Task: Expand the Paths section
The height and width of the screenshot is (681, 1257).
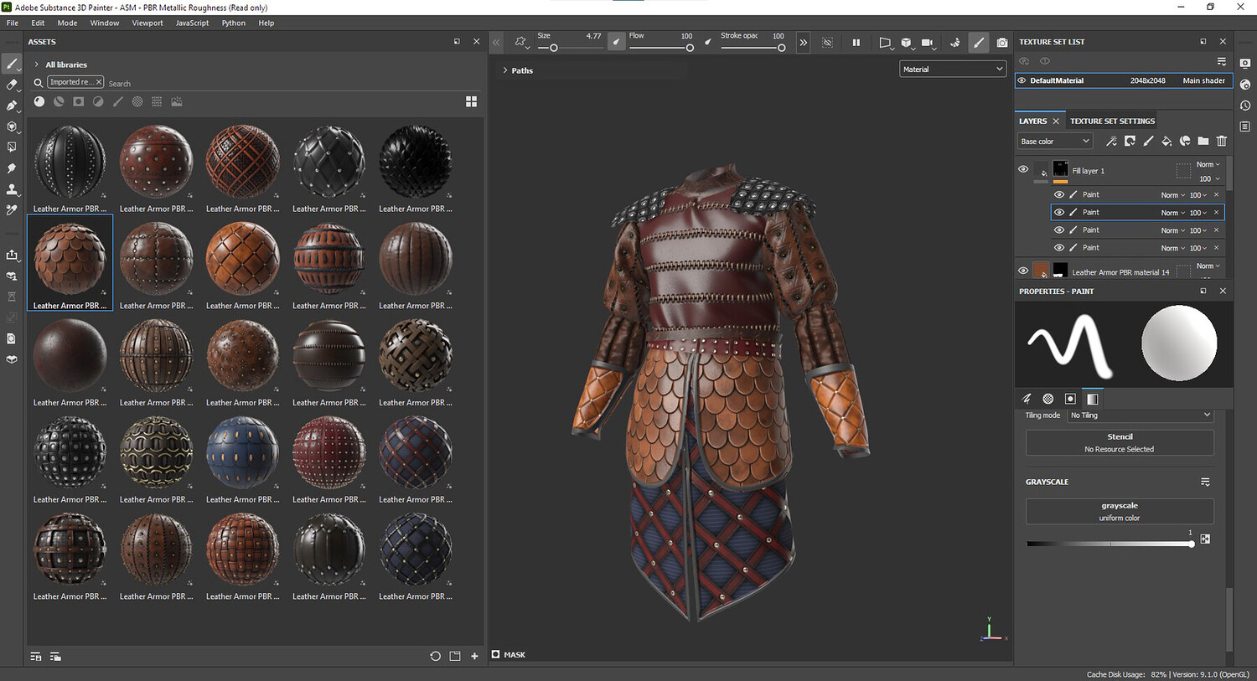Action: (x=504, y=70)
